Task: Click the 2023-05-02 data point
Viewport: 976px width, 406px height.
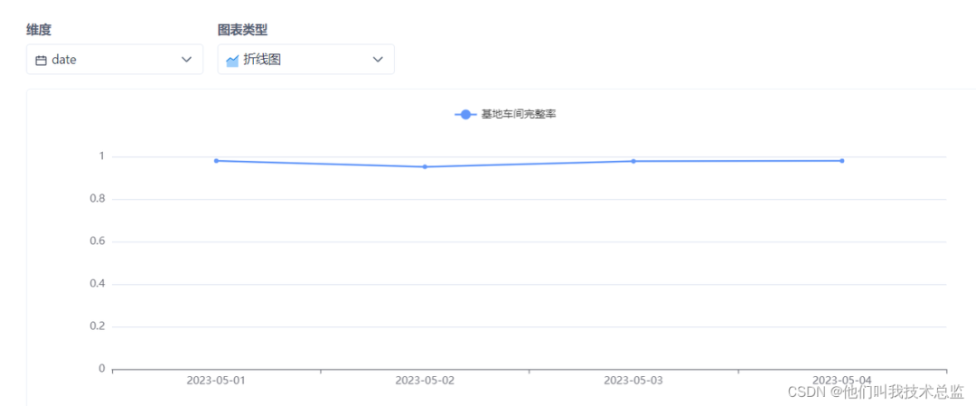Action: click(425, 166)
